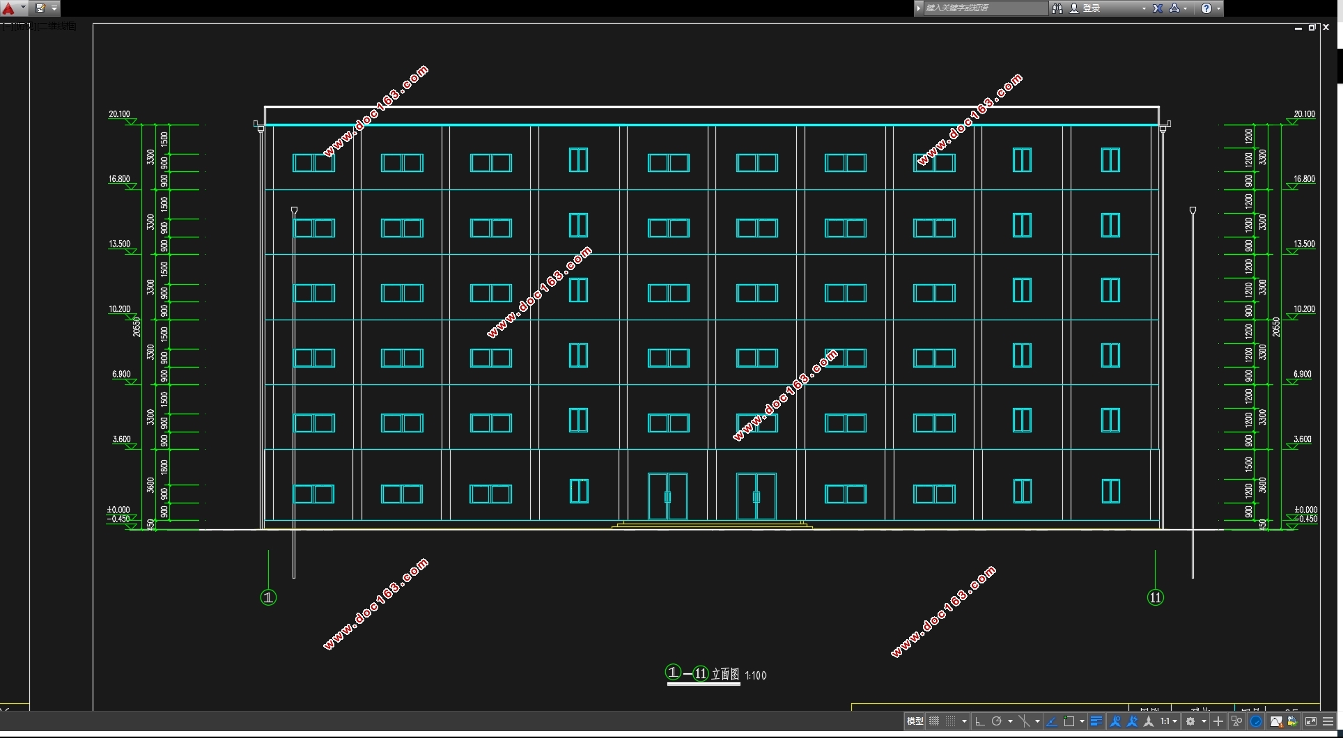
Task: Click the left ±0.000 elevation label
Action: 118,510
